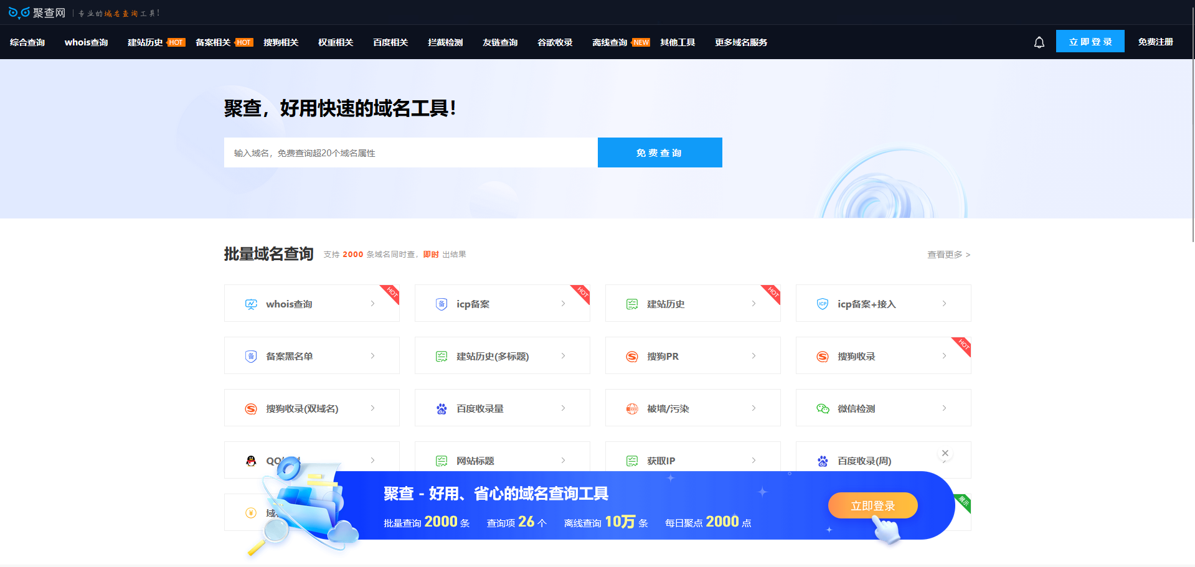The image size is (1195, 567).
Task: Close the promotional login banner
Action: [945, 453]
